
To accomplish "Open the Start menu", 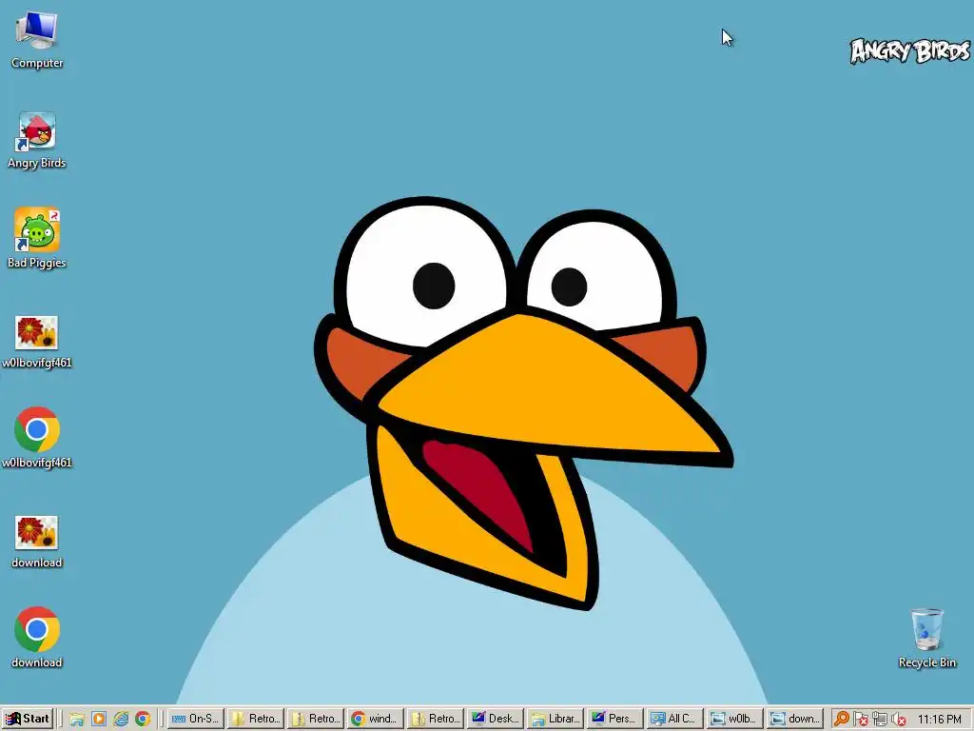I will pyautogui.click(x=28, y=719).
